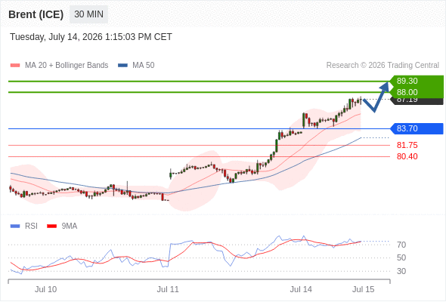Click the blue RSI legend swatch

[x=15, y=226]
